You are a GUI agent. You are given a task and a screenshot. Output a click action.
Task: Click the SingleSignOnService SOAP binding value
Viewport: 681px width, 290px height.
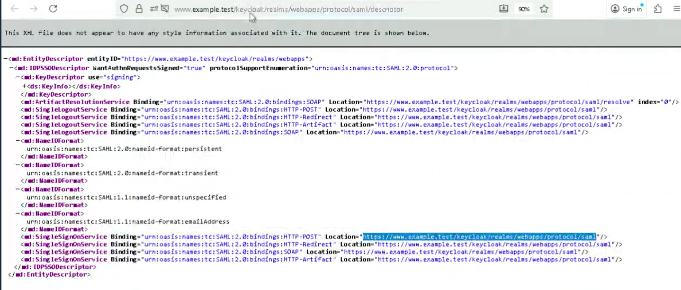(x=222, y=252)
